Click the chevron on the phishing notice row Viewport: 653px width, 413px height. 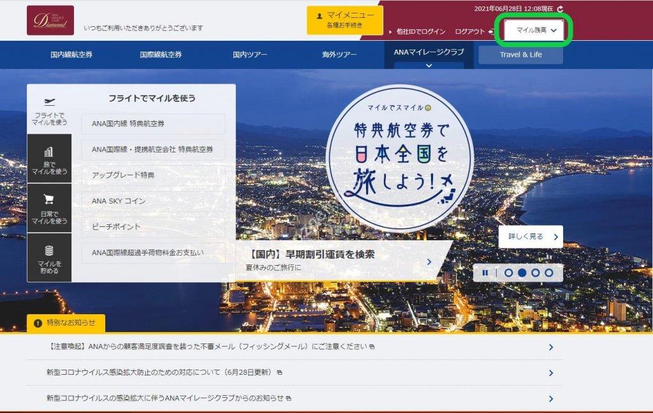point(551,347)
